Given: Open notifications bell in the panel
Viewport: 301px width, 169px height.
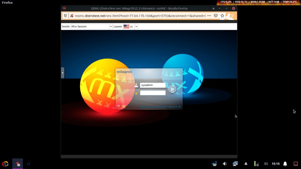Looking at the screenshot, I should coord(285,164).
